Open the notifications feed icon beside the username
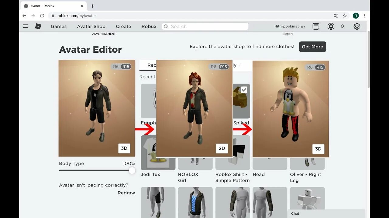This screenshot has height=218, width=389. (x=316, y=26)
